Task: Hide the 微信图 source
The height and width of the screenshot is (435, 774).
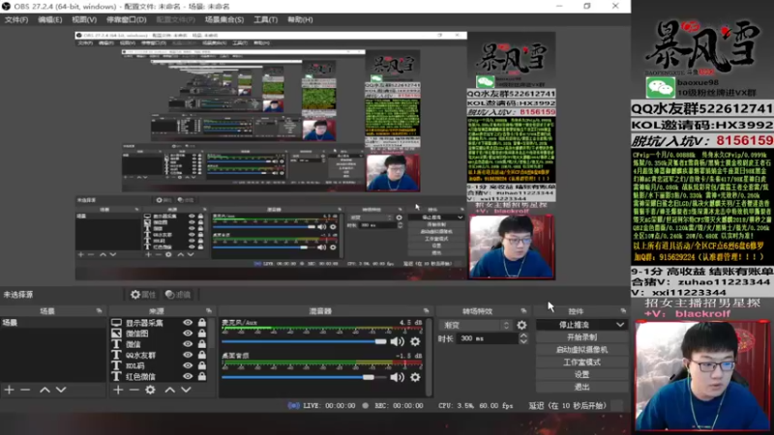Action: click(x=188, y=333)
